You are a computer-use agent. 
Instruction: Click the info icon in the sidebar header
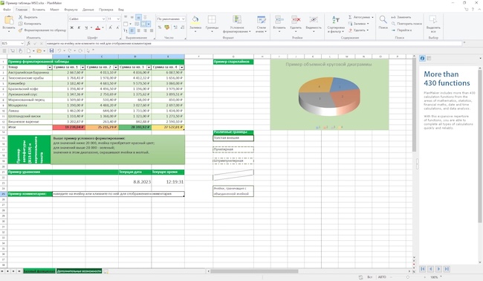tap(422, 58)
